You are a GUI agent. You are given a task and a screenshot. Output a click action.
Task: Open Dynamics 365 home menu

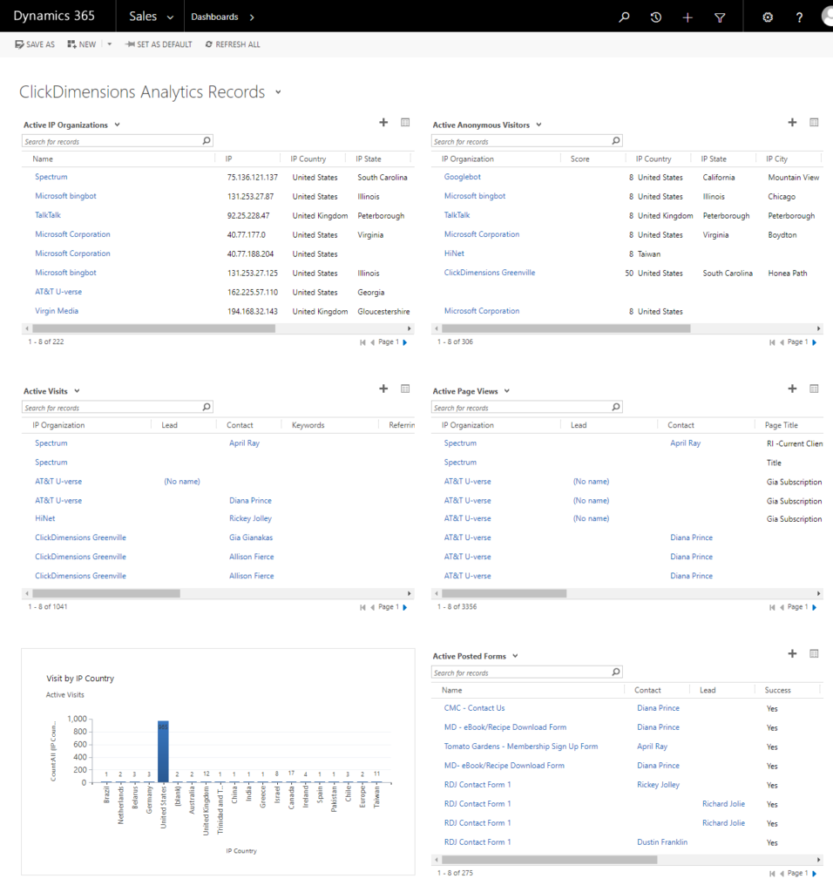pyautogui.click(x=54, y=16)
